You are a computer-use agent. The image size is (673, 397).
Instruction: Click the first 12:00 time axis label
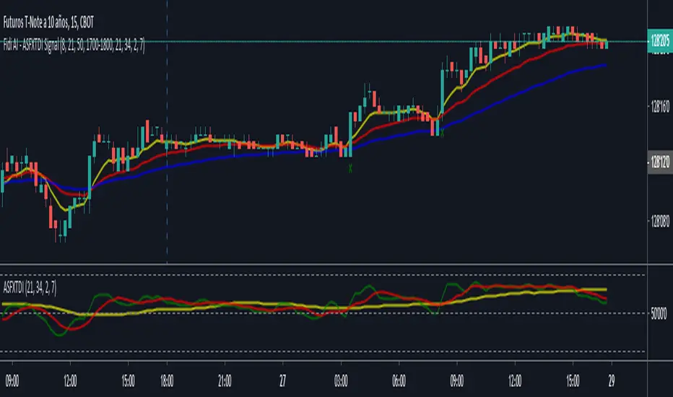70,380
